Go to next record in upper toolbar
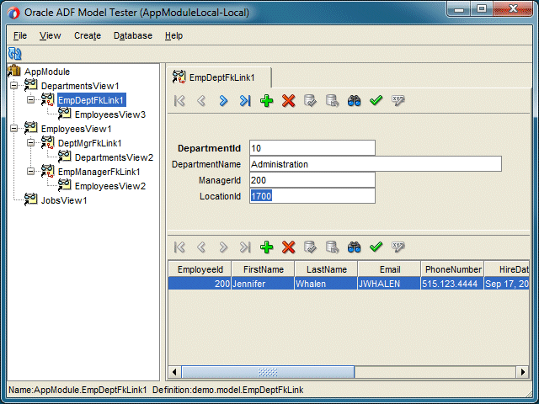539x404 pixels. pos(223,101)
